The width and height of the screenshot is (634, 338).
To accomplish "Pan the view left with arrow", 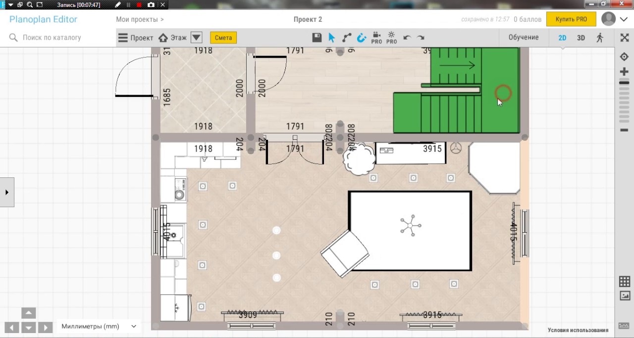I will (12, 327).
